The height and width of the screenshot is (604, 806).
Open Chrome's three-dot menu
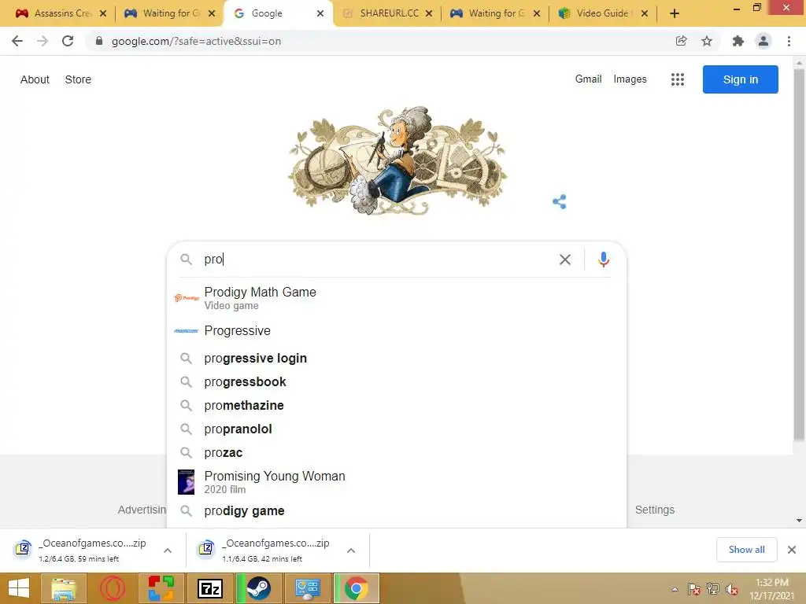point(789,41)
